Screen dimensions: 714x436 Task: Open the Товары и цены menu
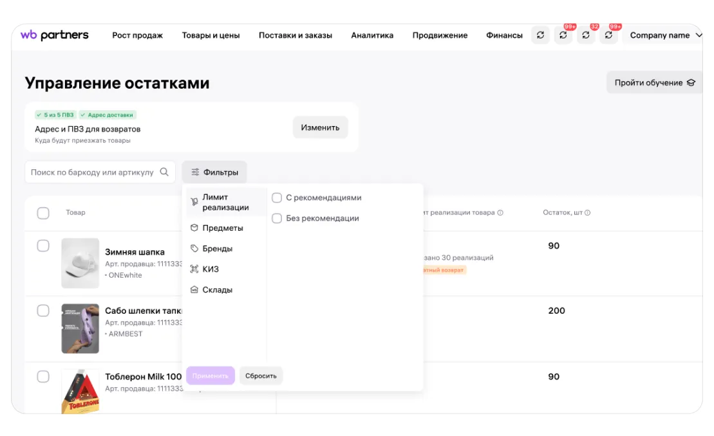pos(211,35)
